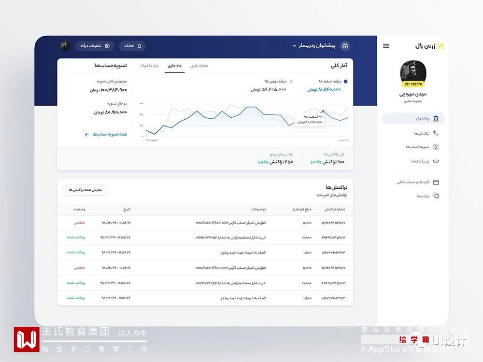The image size is (483, 362).
Task: Click the gray legend swatch for درآمد بهمن ۹۸
Action: (291, 81)
